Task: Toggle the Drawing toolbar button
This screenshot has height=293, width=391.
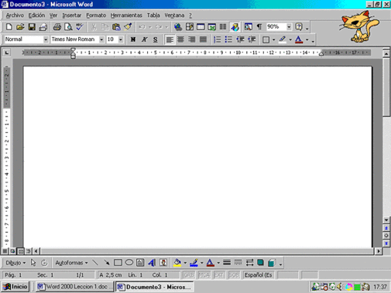Action: click(x=235, y=27)
